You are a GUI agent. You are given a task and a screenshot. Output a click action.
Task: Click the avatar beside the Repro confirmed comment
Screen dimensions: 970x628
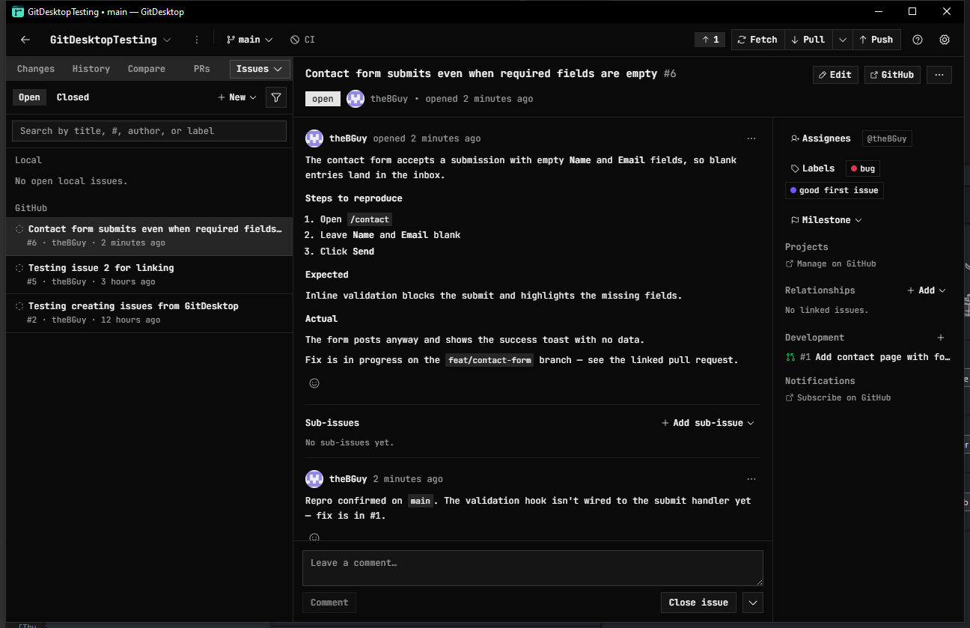(x=314, y=479)
